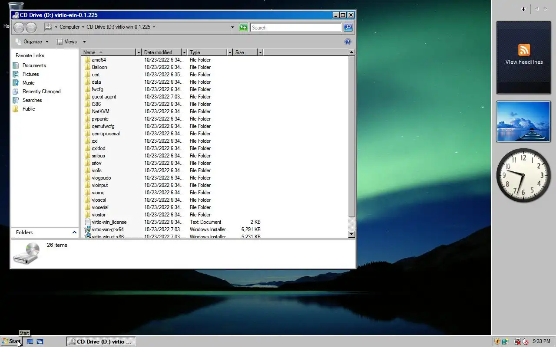Click the Show Desktop quick launch icon
Viewport: 556px width, 347px height.
pos(30,341)
